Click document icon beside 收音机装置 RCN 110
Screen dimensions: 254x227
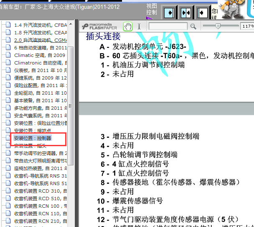pos(8,213)
